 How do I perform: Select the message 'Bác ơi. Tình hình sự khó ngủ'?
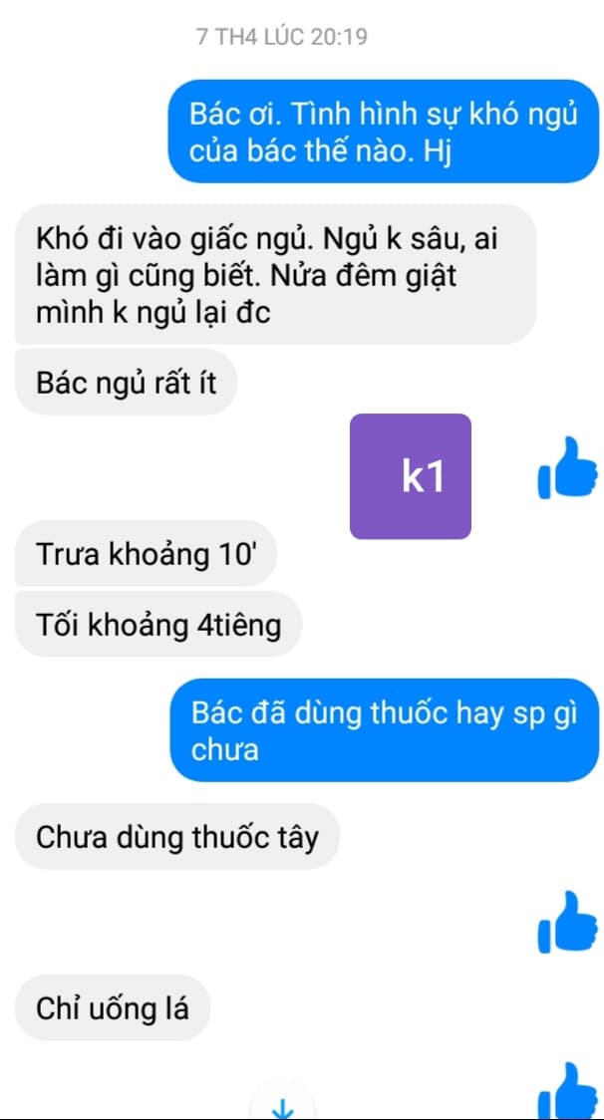tap(383, 131)
